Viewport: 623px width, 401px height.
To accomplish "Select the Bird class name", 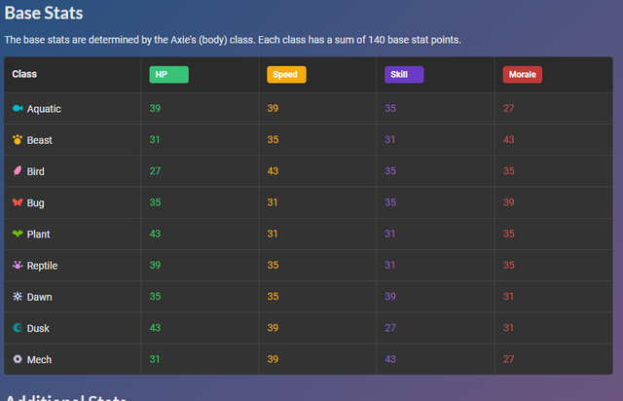I will 36,171.
